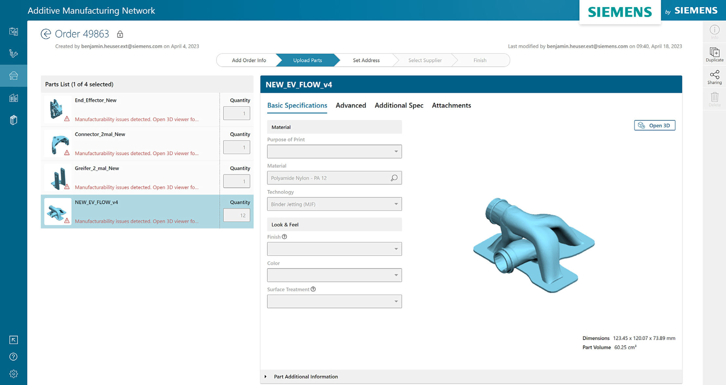Open the help question mark in the sidebar
726x385 pixels.
(13, 357)
